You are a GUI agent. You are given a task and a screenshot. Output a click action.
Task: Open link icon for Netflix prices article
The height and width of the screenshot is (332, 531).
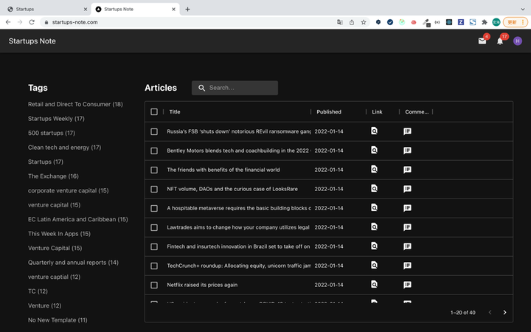click(374, 284)
